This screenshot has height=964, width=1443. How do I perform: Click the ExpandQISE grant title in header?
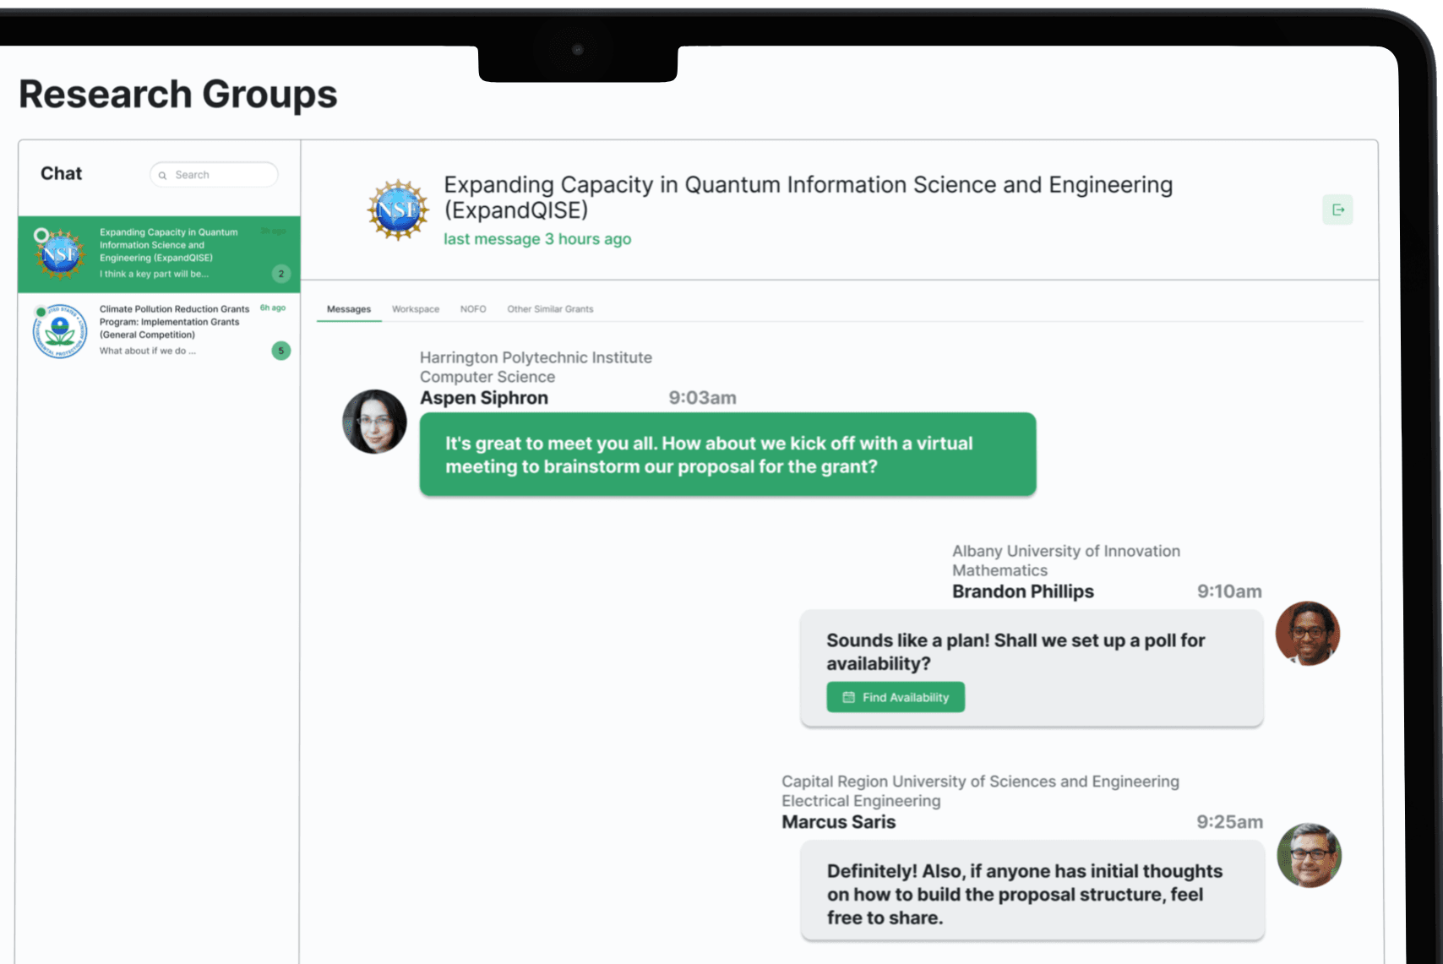(x=808, y=197)
